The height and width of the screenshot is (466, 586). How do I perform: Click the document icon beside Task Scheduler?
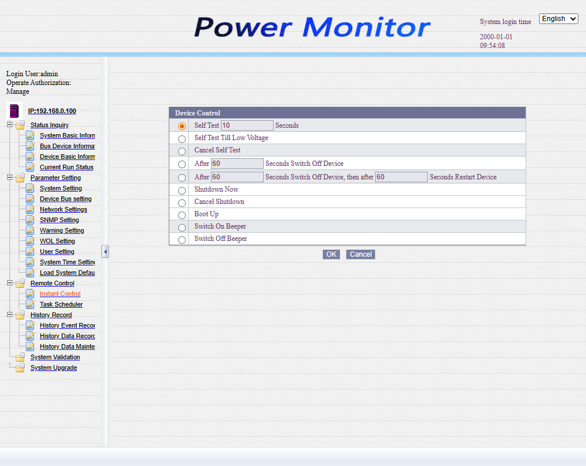click(30, 304)
